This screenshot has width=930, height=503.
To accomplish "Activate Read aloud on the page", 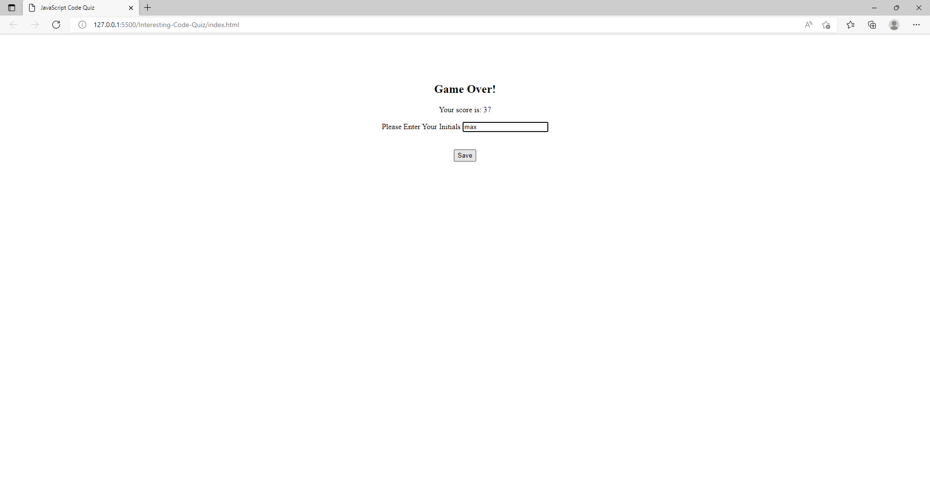I will pos(808,25).
